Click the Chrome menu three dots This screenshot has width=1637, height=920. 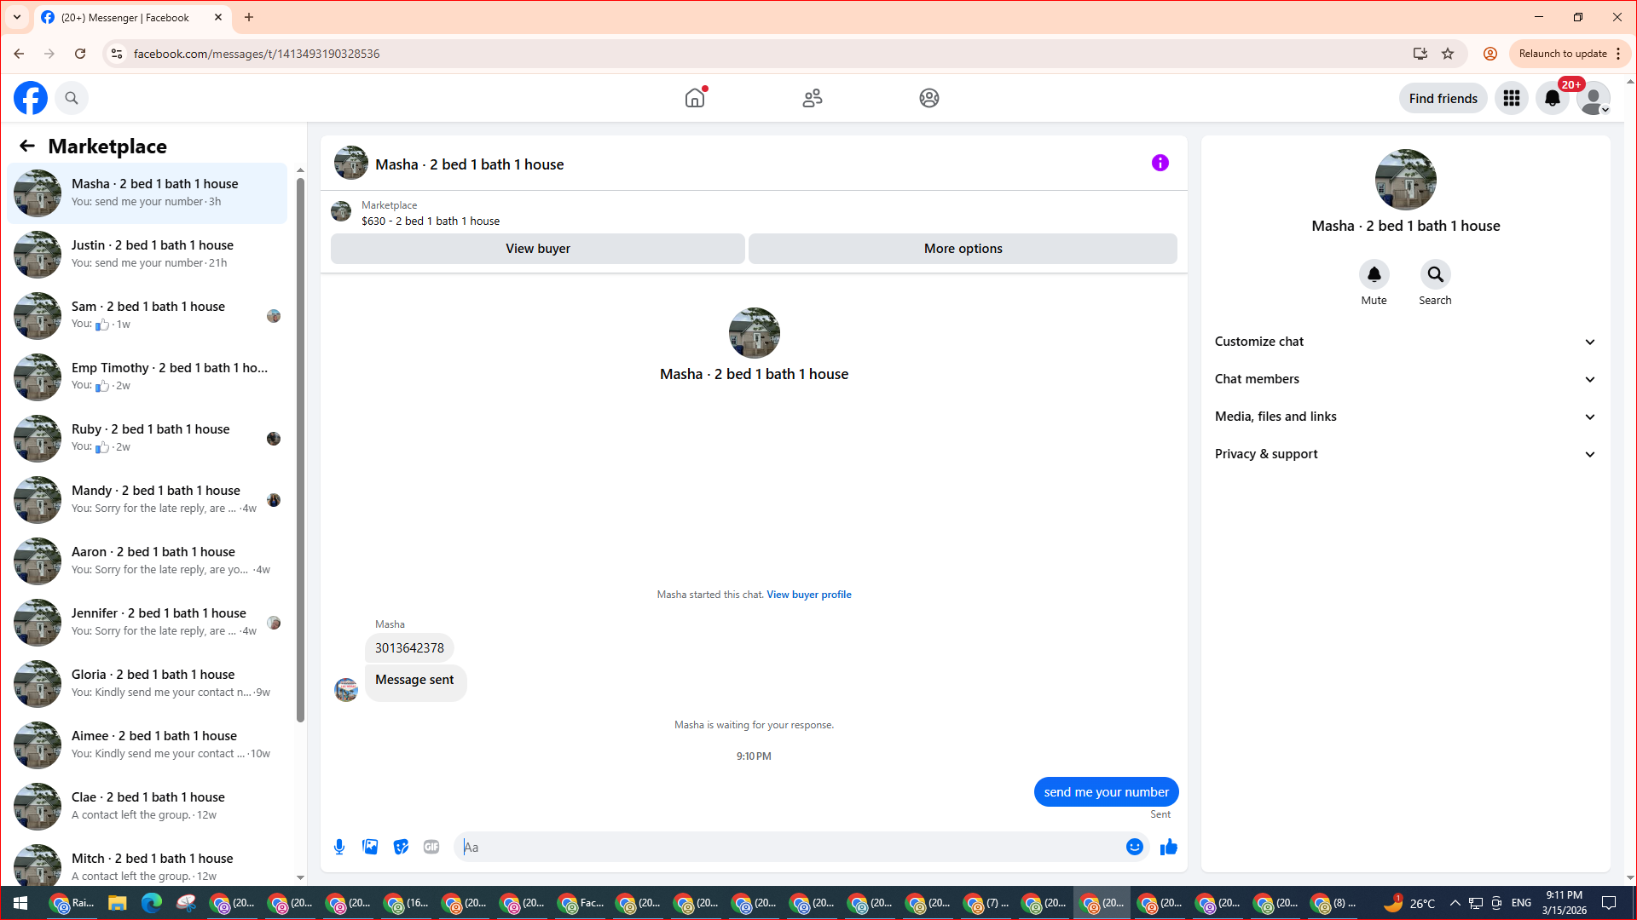tap(1618, 54)
